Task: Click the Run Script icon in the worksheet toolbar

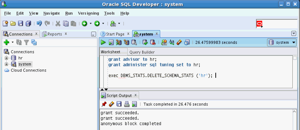Action: click(x=111, y=42)
